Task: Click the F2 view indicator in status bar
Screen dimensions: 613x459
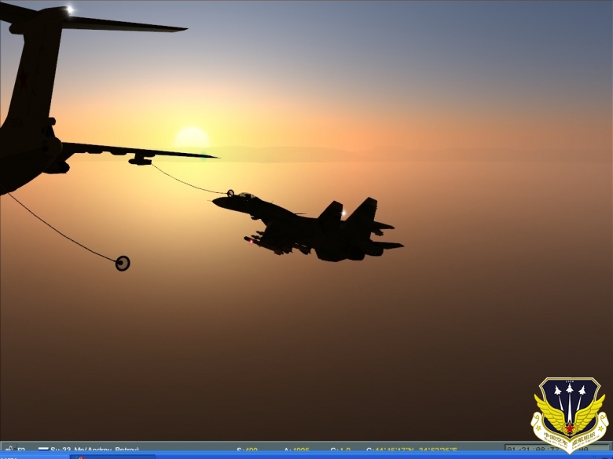Action: (20, 450)
